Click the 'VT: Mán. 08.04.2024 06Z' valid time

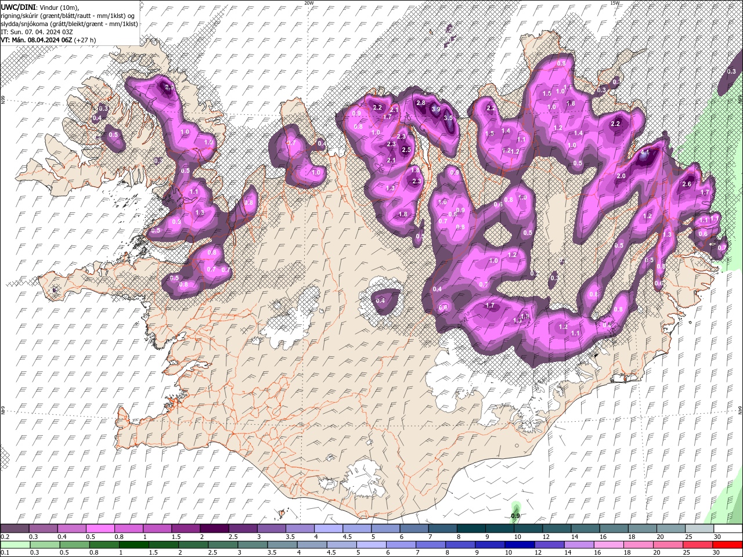36,40
